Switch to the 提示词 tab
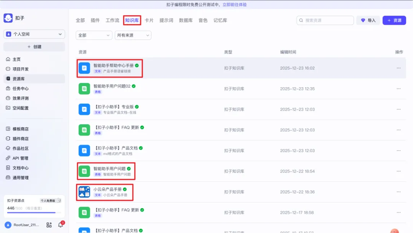Image resolution: width=413 pixels, height=233 pixels. click(166, 20)
